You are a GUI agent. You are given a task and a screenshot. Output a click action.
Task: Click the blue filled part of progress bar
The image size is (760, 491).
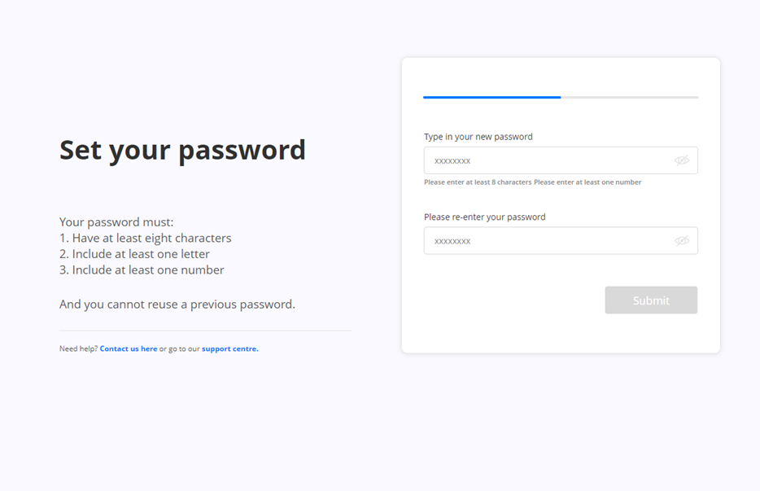(x=491, y=98)
